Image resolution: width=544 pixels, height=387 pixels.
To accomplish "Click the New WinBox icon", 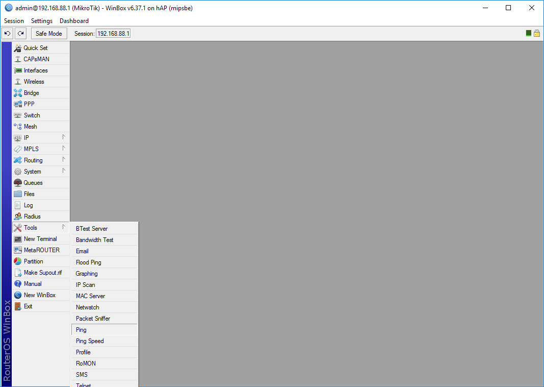I will (18, 295).
